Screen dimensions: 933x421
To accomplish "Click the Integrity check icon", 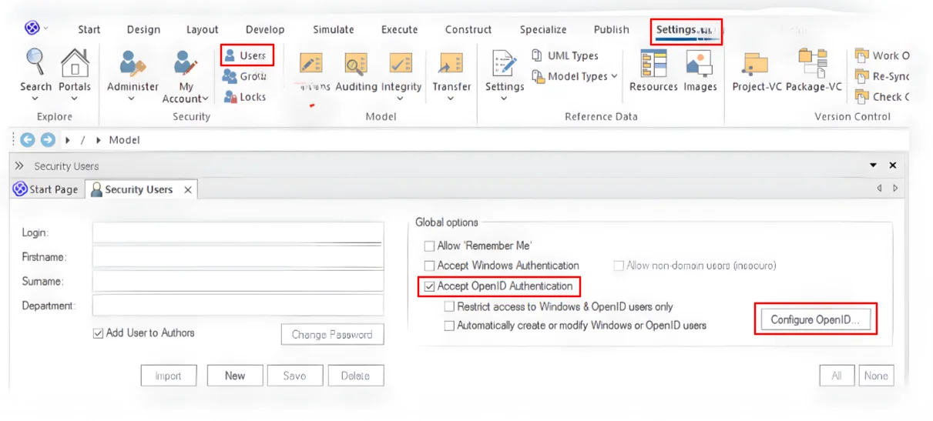I will point(401,64).
